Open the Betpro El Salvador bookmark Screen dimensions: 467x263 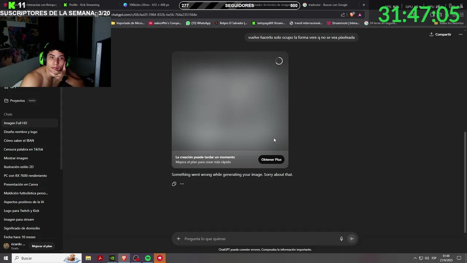[x=231, y=23]
